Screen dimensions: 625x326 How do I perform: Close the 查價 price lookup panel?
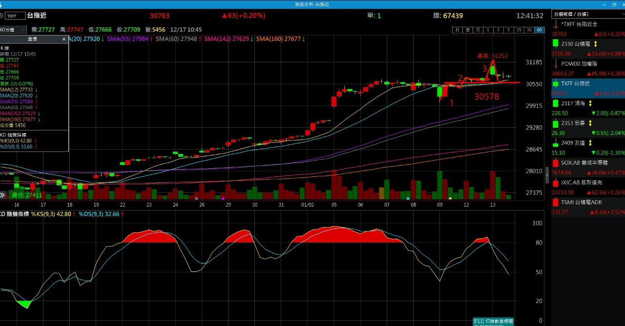(64, 39)
